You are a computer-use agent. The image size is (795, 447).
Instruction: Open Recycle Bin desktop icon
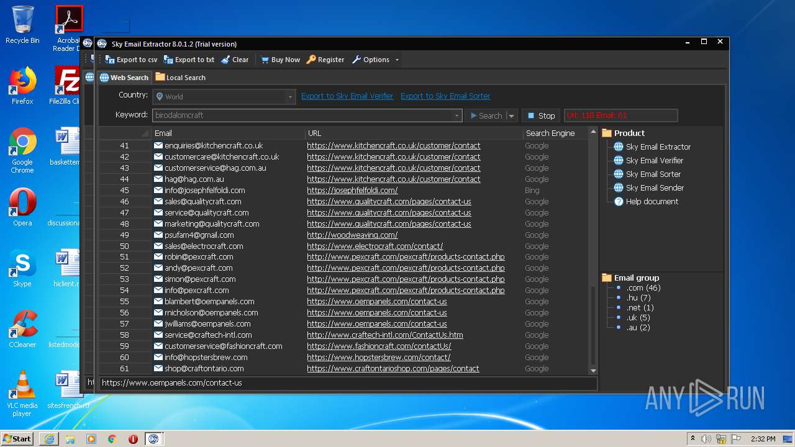point(22,25)
